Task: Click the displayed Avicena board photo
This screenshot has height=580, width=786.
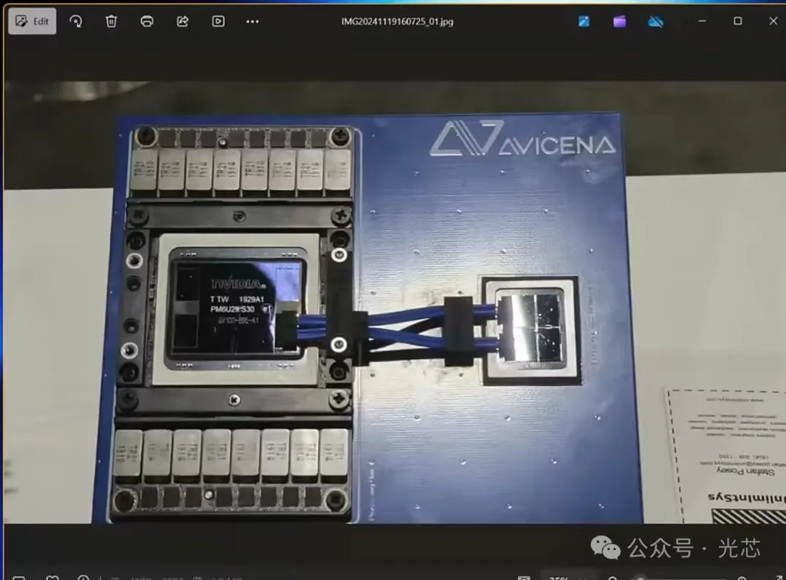Action: [x=394, y=302]
